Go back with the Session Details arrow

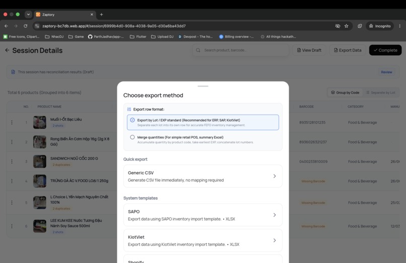pos(7,50)
